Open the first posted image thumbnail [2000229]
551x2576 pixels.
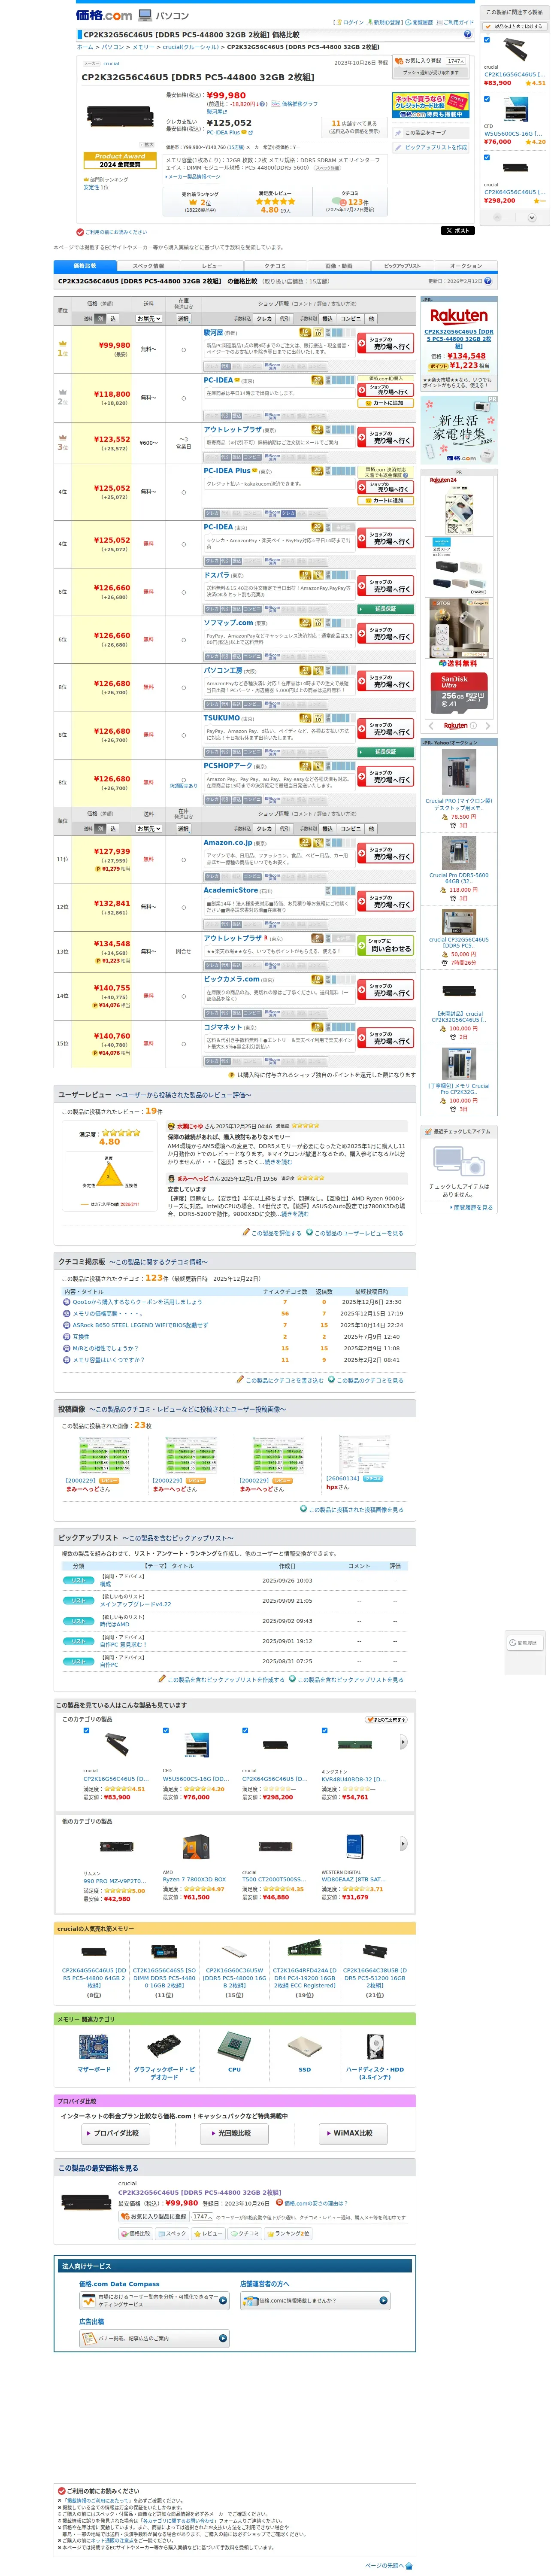(x=106, y=1455)
